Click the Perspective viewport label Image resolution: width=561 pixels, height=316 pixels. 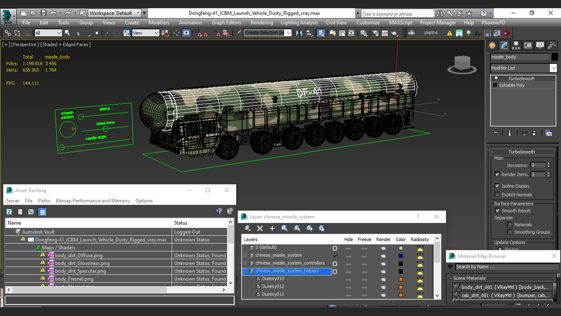point(25,44)
